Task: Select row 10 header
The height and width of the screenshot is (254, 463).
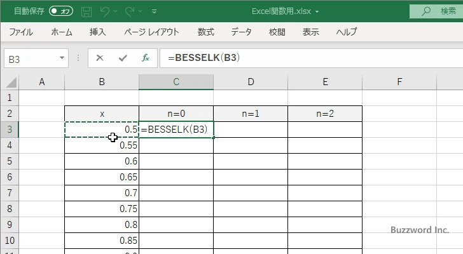Action: 10,241
